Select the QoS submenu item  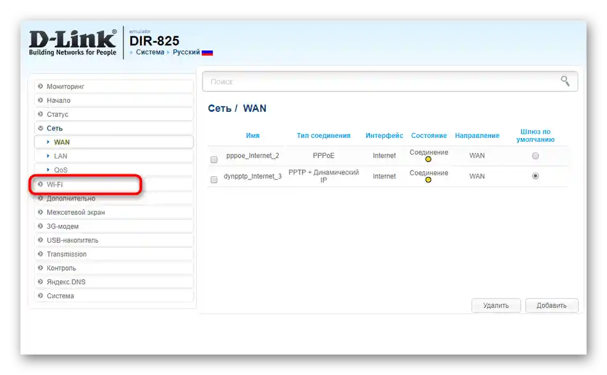pyautogui.click(x=114, y=170)
